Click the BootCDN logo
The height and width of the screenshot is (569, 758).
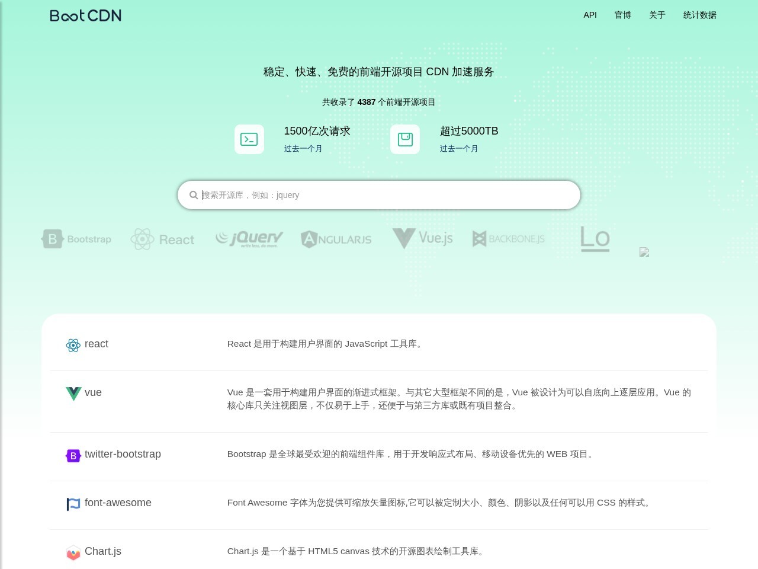pyautogui.click(x=85, y=15)
